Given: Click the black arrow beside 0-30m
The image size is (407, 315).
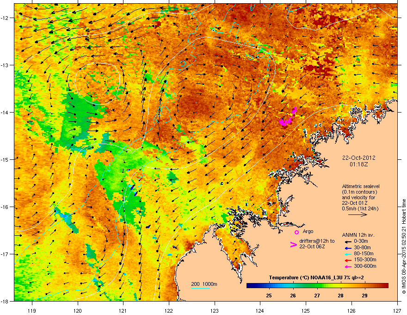Looking at the screenshot, I should pyautogui.click(x=348, y=241).
